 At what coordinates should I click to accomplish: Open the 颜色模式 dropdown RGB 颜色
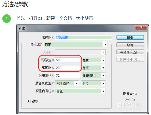click(x=67, y=83)
